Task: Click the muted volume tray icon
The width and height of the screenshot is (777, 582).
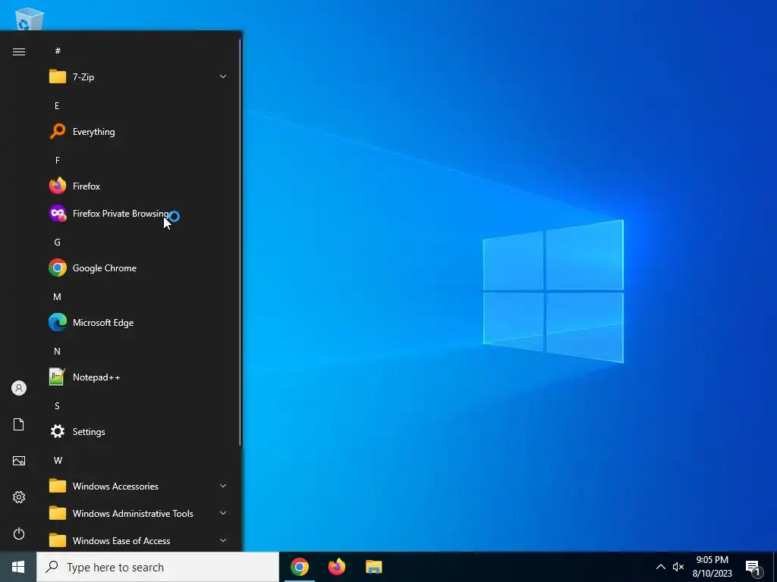Action: point(678,567)
